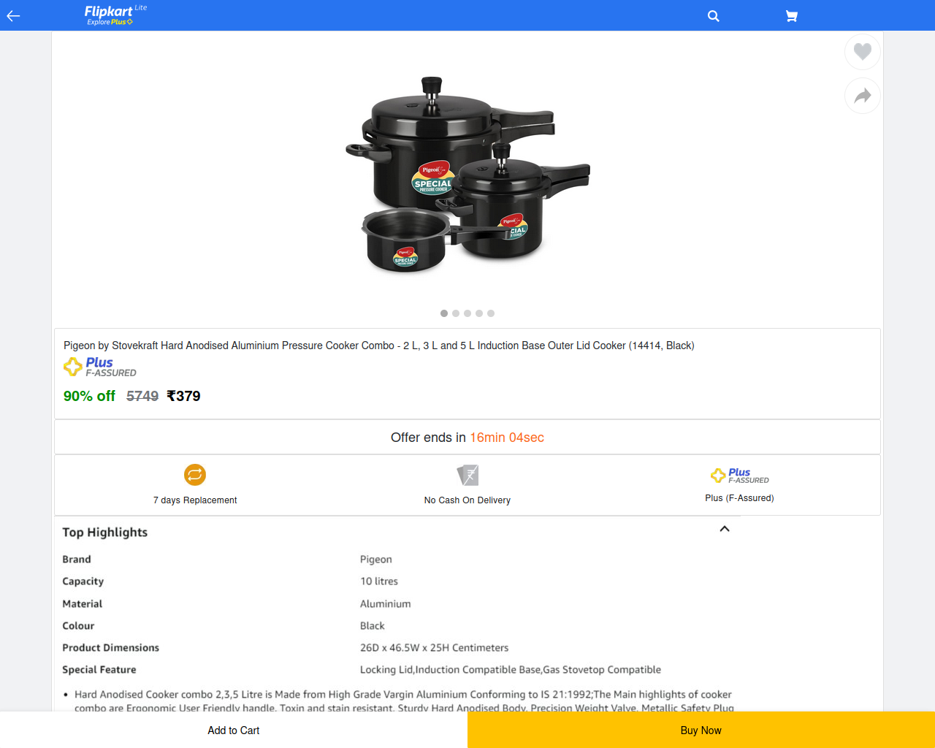Click the struck-through price 5749
This screenshot has width=935, height=748.
coord(142,396)
